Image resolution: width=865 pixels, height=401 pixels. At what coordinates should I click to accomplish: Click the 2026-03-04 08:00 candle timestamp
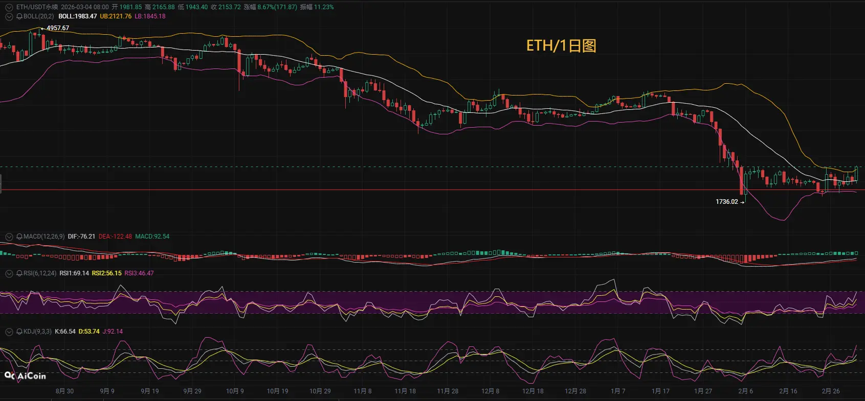(85, 7)
